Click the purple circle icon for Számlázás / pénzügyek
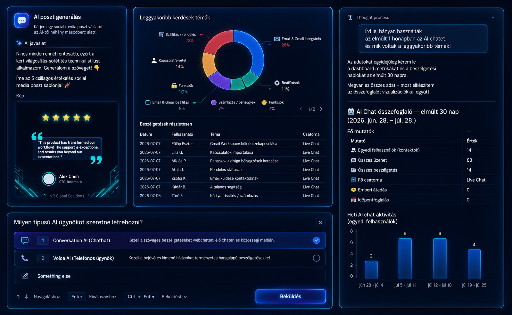This screenshot has height=315, width=512. tap(214, 102)
